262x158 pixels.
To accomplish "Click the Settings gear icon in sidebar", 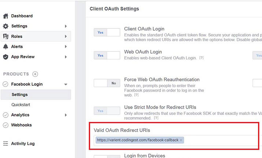I will click(x=5, y=26).
